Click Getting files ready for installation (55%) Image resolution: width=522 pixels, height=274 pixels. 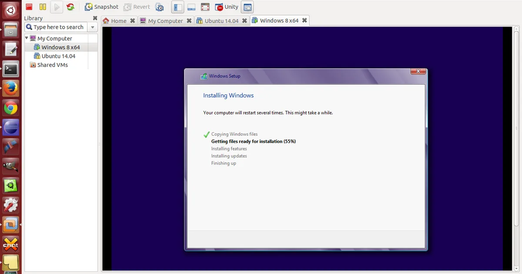tap(254, 141)
